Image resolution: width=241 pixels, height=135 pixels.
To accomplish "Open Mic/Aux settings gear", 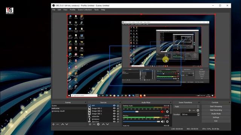I will (x=167, y=121).
